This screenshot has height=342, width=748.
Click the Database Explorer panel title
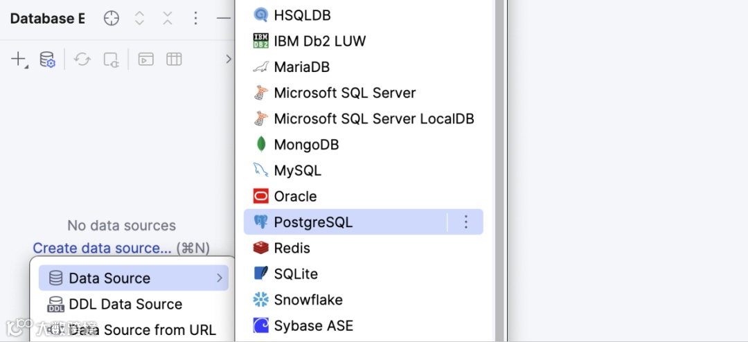(47, 19)
